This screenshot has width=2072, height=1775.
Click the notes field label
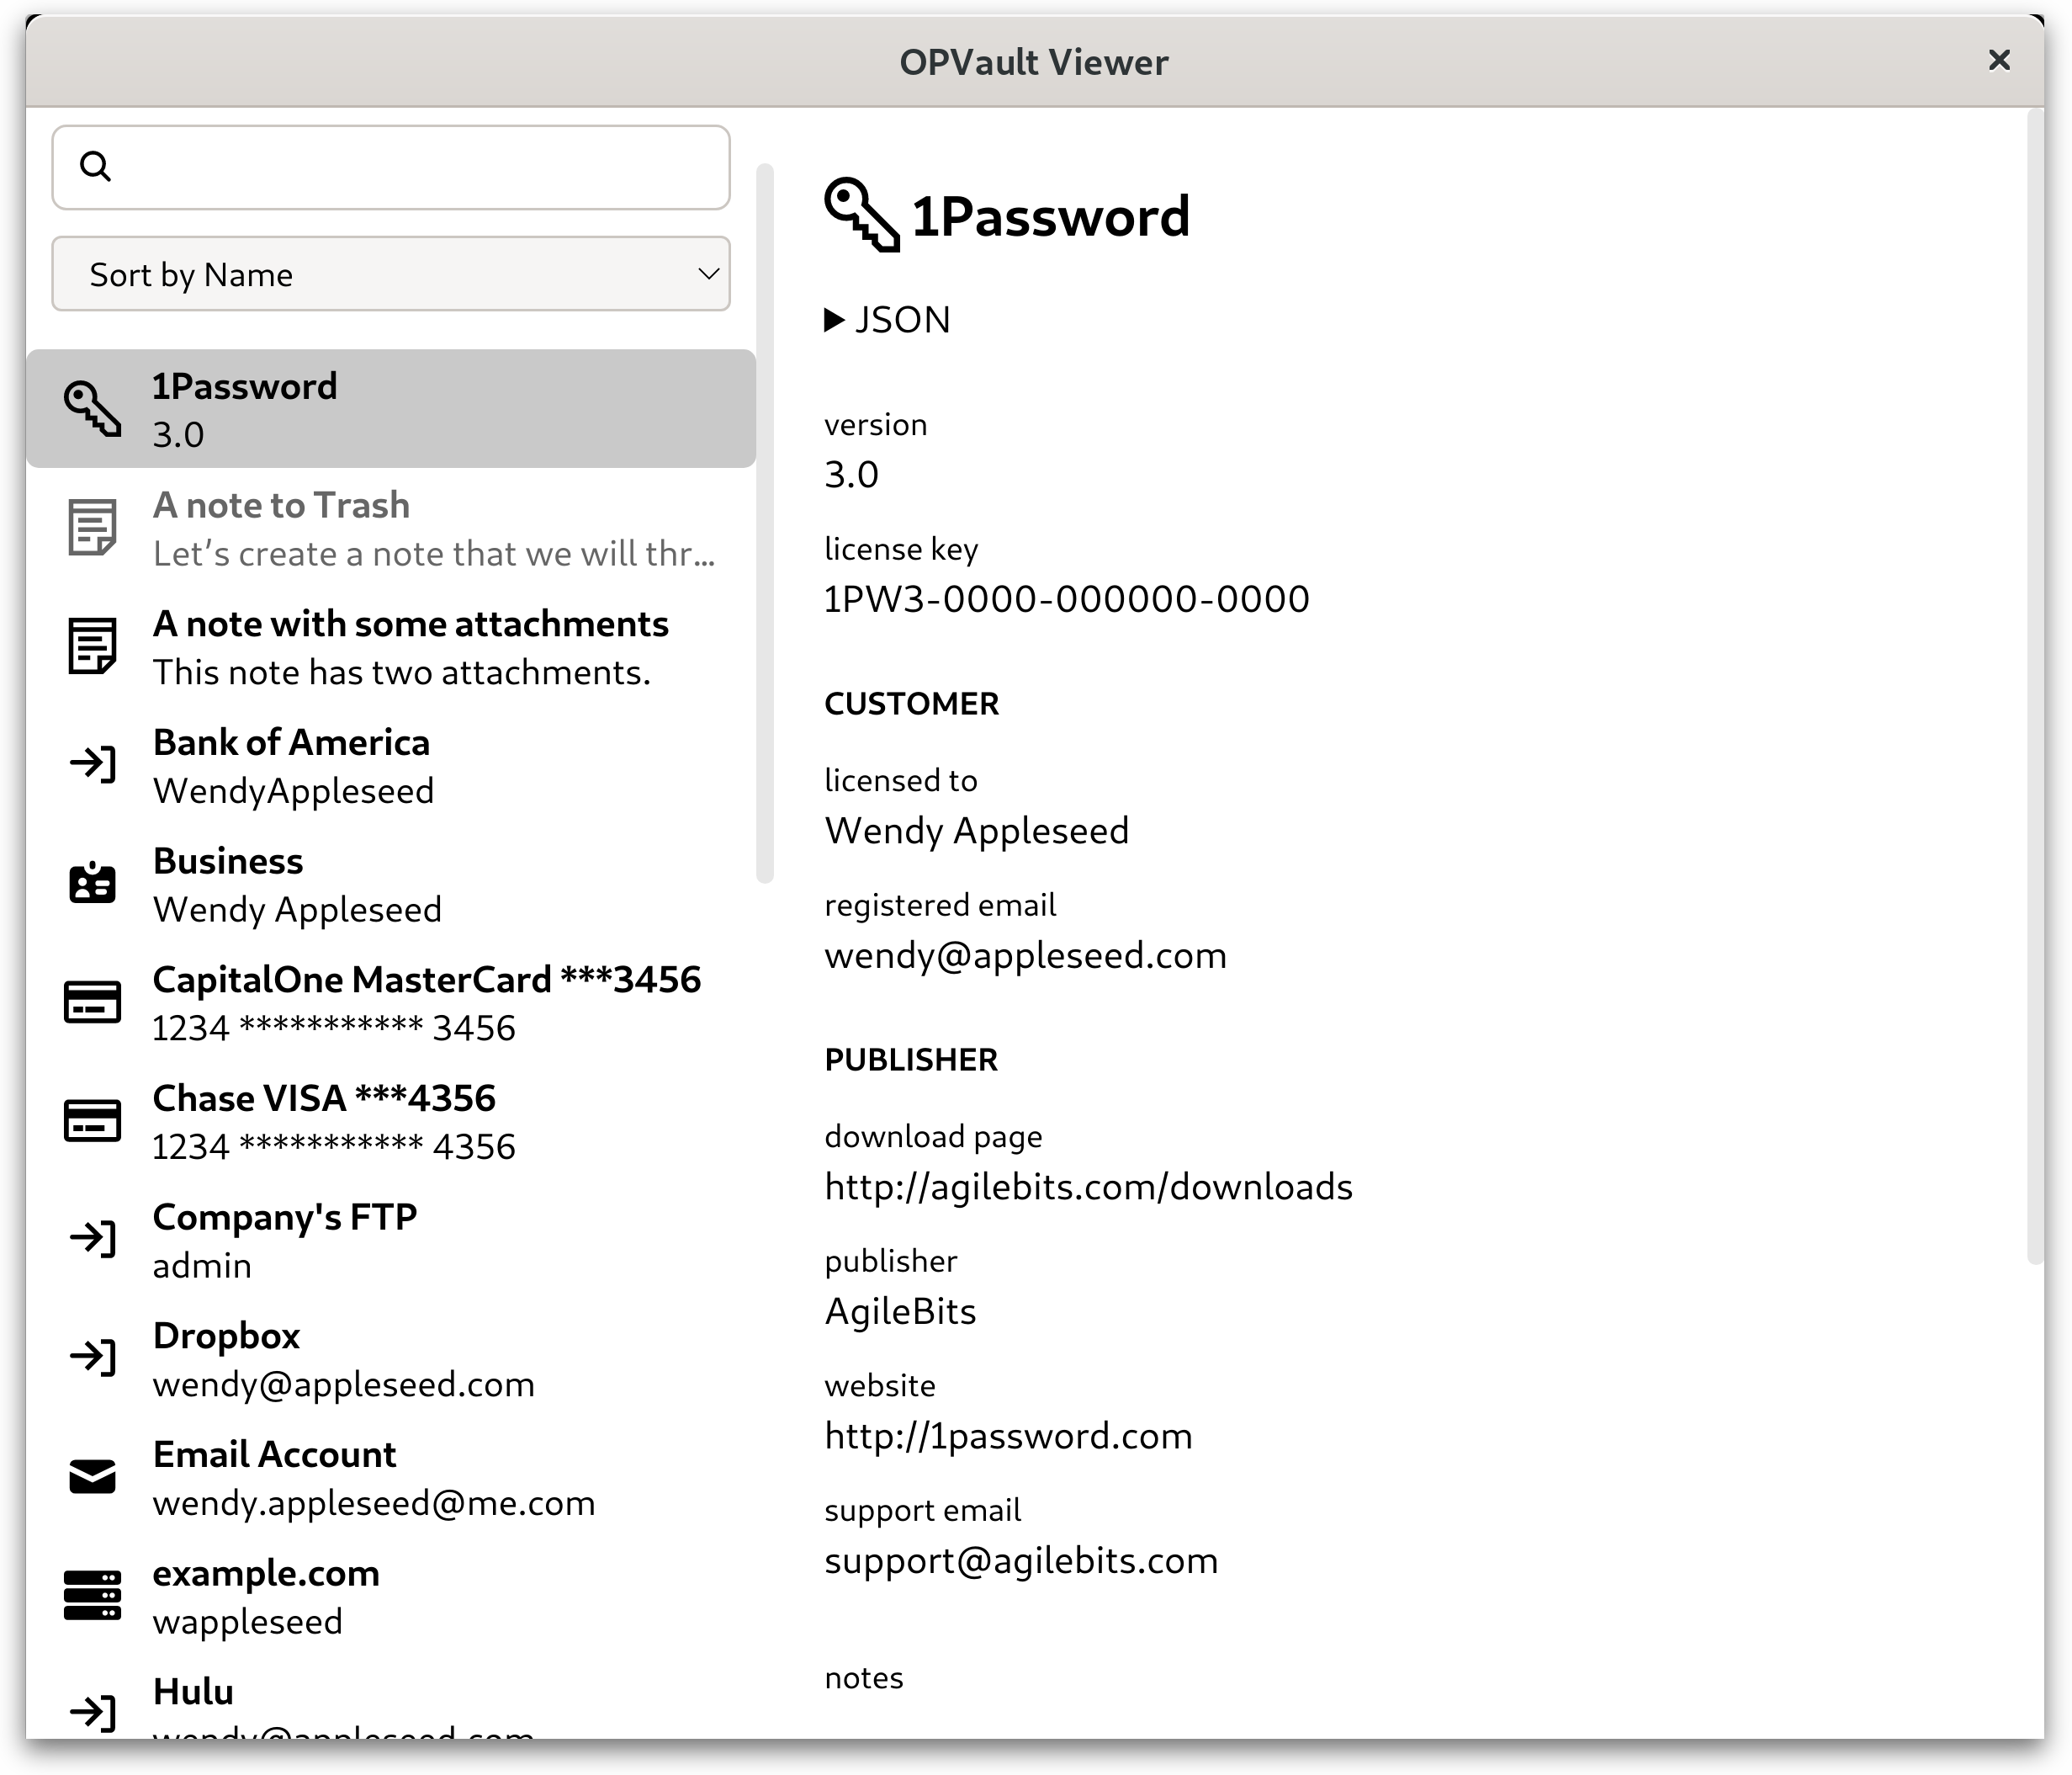863,1678
